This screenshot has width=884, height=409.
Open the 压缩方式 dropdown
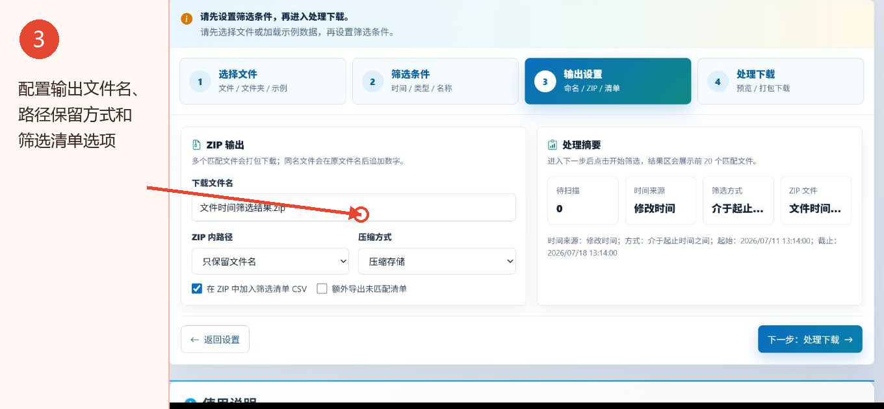pos(437,261)
